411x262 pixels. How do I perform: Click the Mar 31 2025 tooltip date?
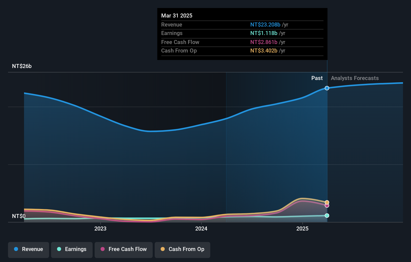coord(177,15)
